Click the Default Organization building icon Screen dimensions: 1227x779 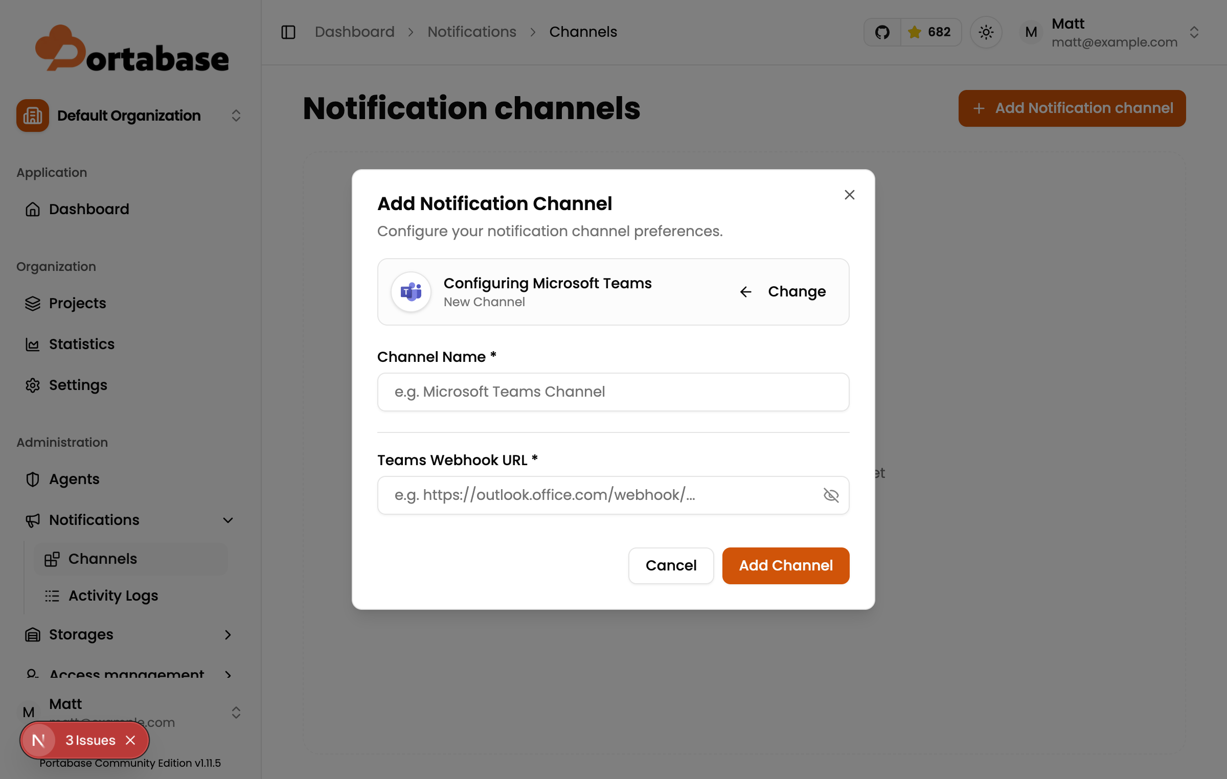[x=33, y=116]
